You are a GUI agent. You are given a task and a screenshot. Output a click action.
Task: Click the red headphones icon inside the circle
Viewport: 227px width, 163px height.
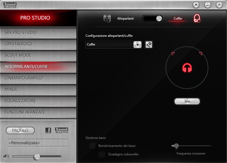[x=187, y=68]
